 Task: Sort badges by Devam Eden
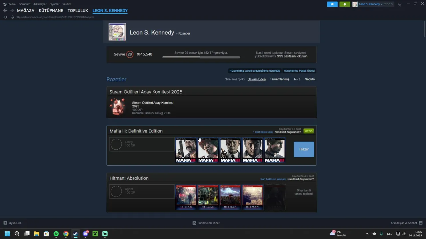(257, 79)
